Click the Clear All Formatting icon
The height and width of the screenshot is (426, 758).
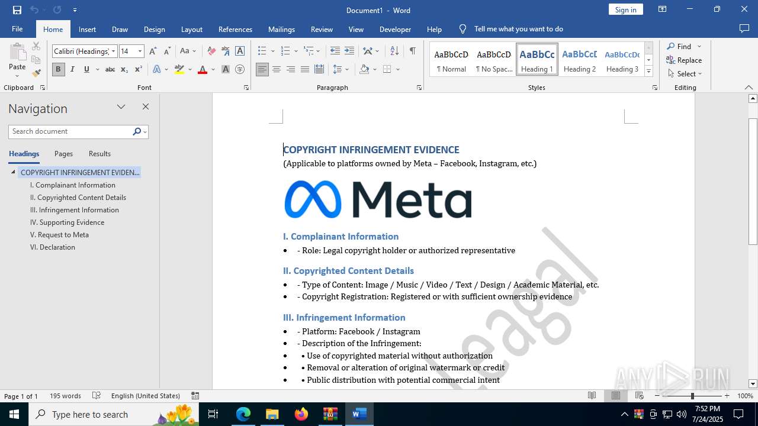[x=211, y=51]
